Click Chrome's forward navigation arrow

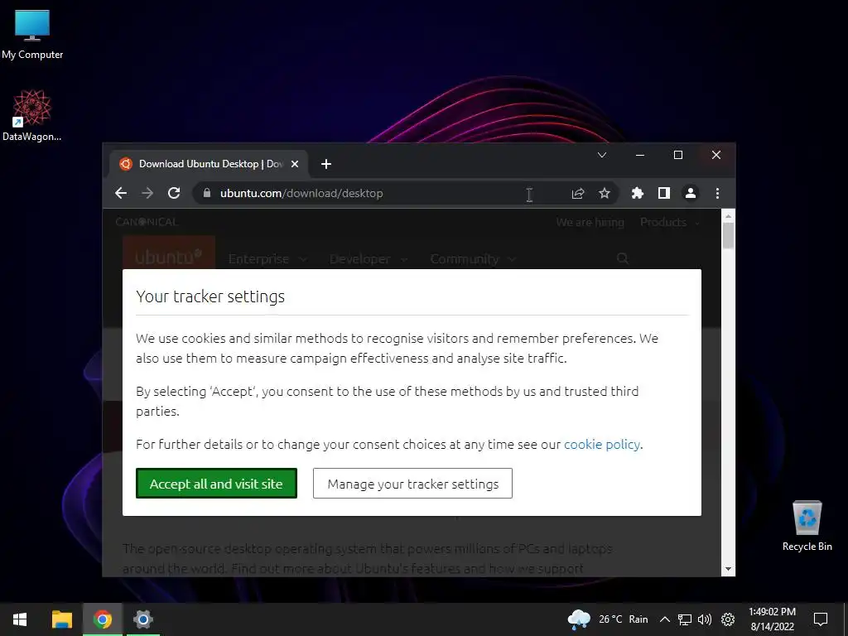tap(147, 193)
